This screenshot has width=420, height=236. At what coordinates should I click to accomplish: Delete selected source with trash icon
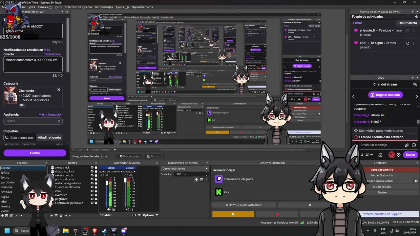click(56, 216)
